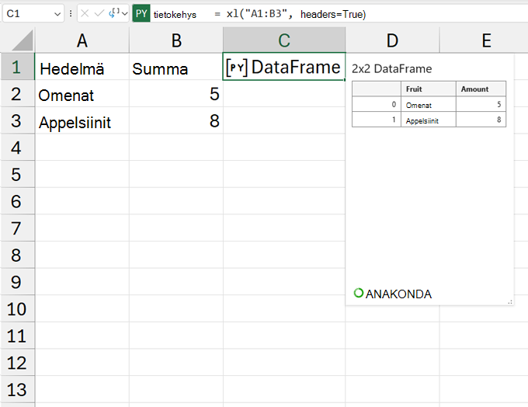The image size is (528, 407).
Task: Select row 10 header
Action: pos(17,308)
